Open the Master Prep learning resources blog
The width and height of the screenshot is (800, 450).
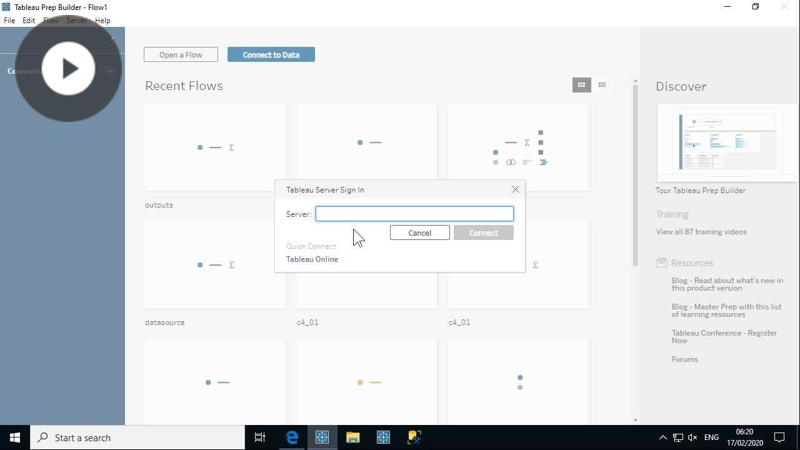726,311
